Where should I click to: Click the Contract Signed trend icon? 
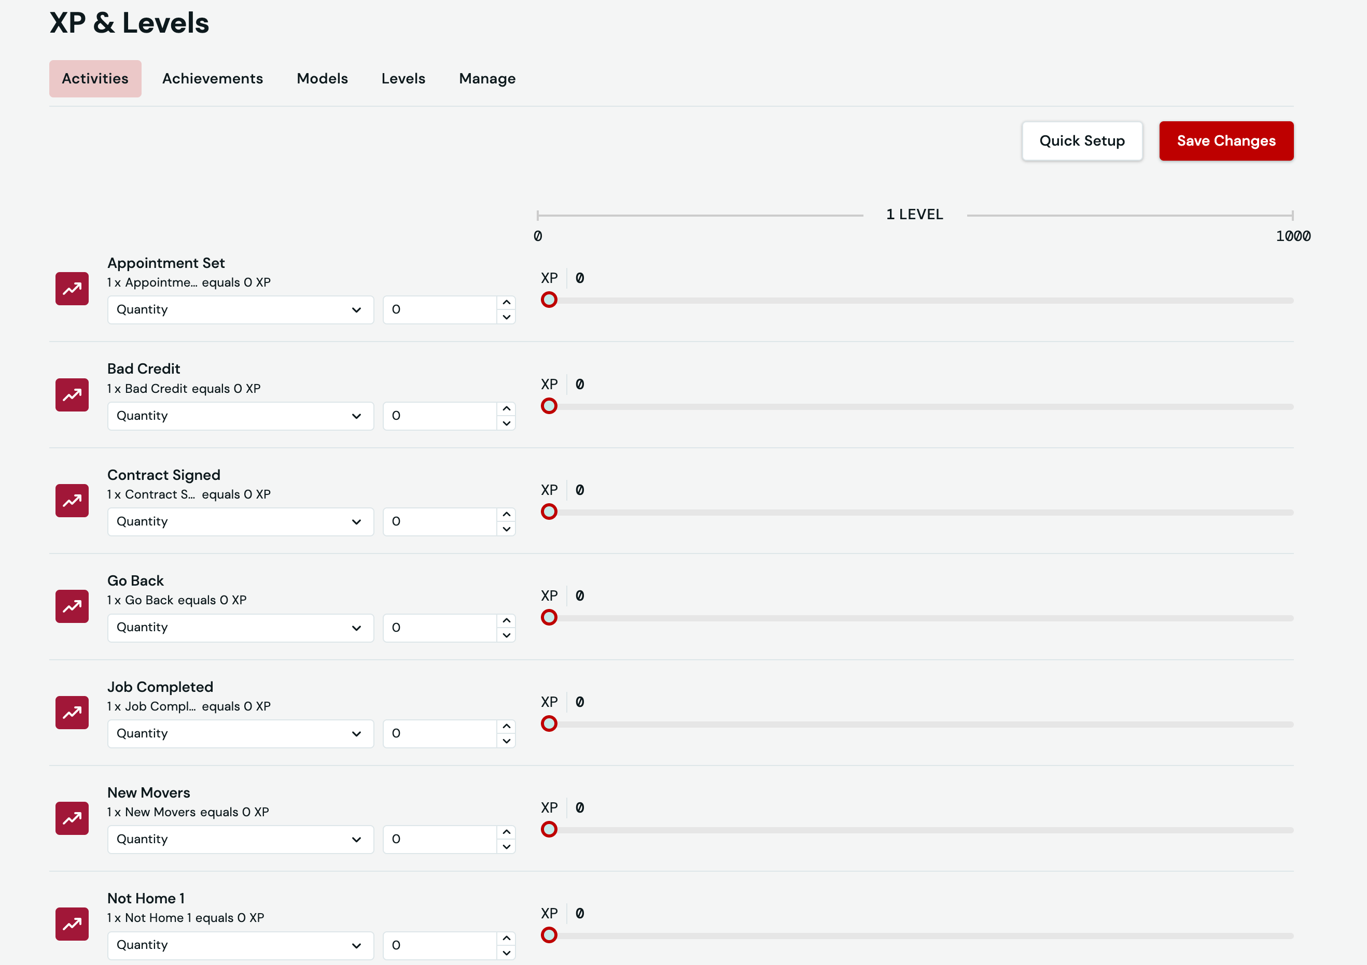72,501
